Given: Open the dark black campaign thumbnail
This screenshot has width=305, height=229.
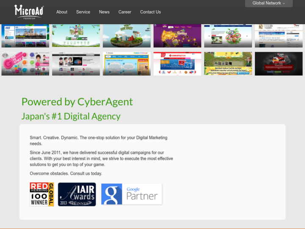Looking at the screenshot, I should click(278, 64).
